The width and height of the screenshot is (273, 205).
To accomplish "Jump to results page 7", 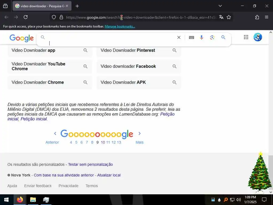I will coord(87,142).
